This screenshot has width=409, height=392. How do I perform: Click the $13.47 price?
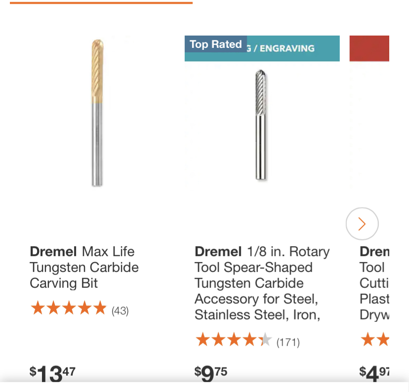(x=52, y=374)
